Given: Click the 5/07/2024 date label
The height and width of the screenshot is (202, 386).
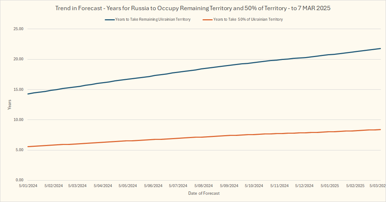Looking at the screenshot, I should click(x=178, y=186).
